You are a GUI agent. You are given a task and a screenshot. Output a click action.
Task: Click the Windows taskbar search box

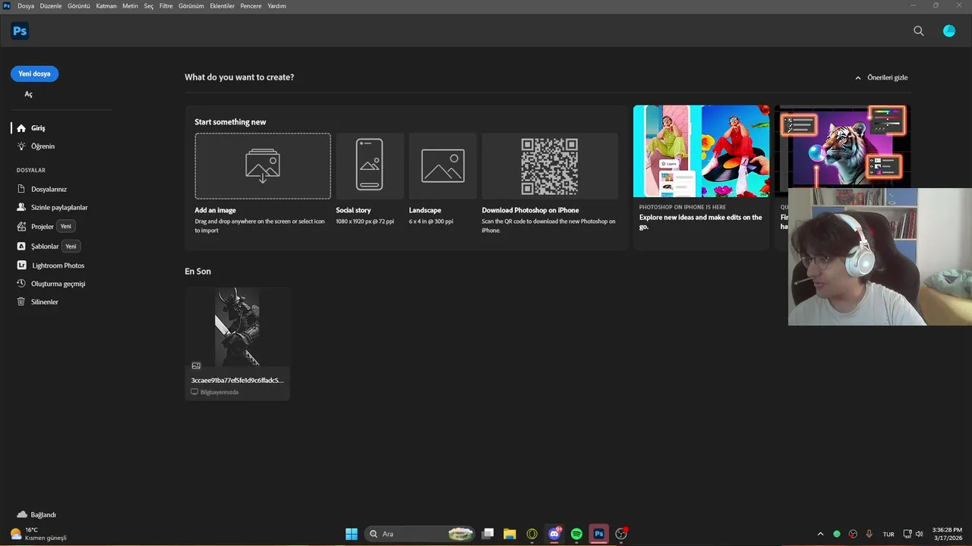tap(420, 534)
